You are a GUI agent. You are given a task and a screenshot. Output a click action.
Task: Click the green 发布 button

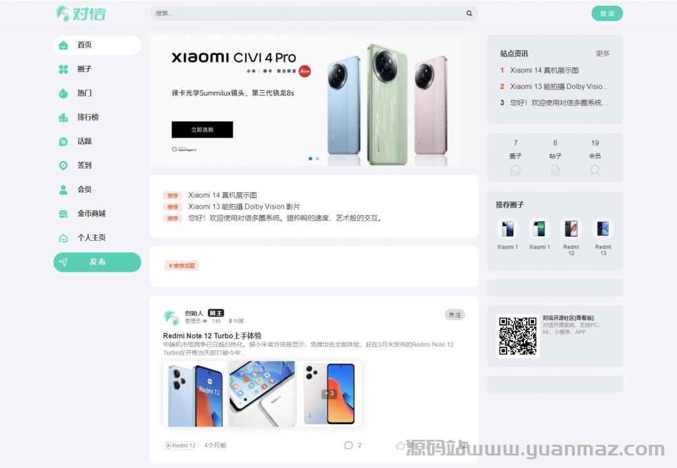point(98,262)
